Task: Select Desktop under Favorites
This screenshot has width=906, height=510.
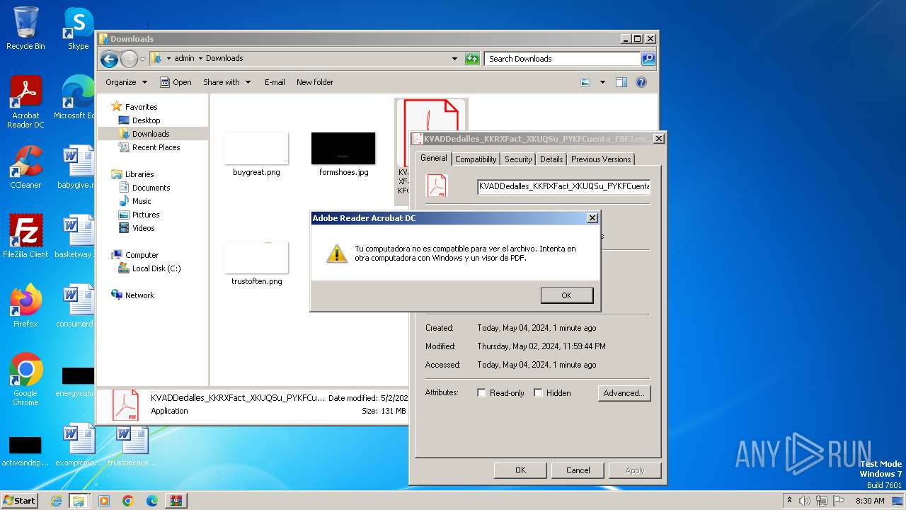Action: point(146,120)
